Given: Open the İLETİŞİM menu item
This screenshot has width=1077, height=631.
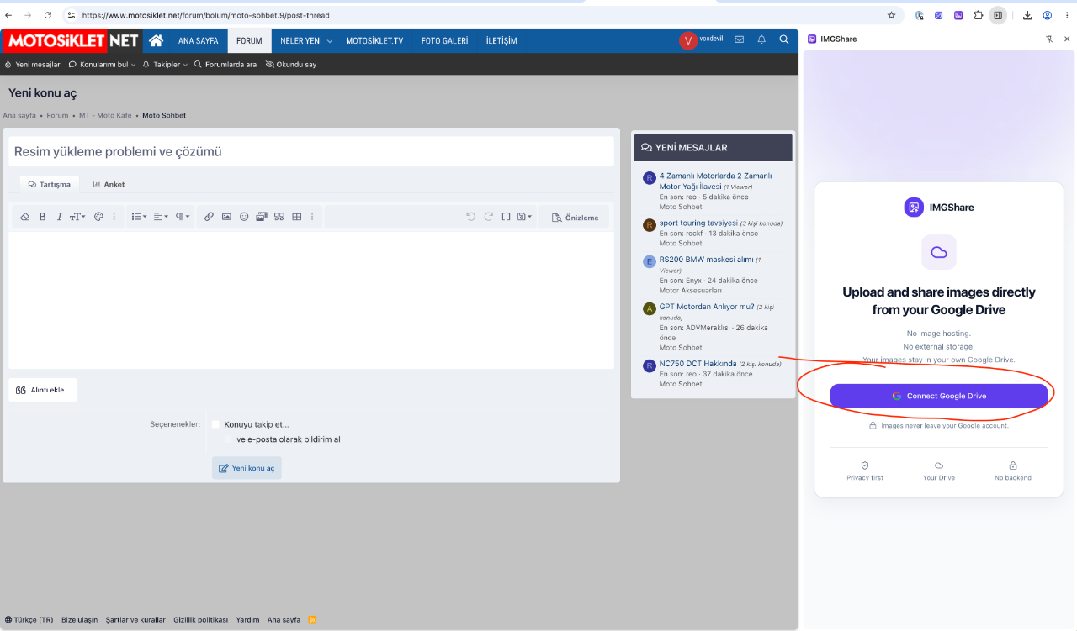Looking at the screenshot, I should pos(501,40).
